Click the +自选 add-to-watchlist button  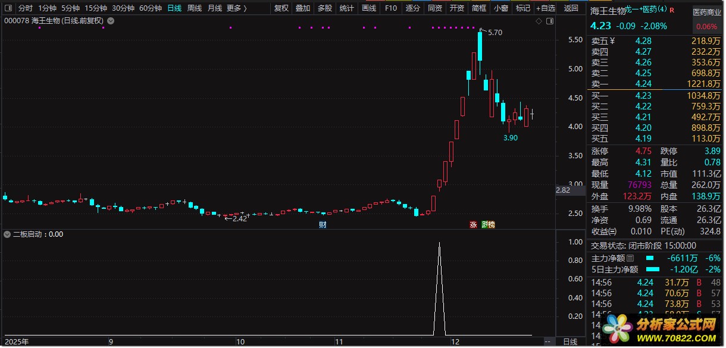point(545,8)
